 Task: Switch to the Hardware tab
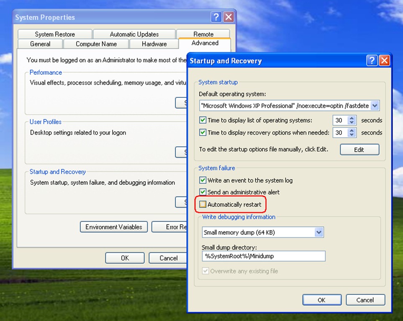[x=154, y=44]
